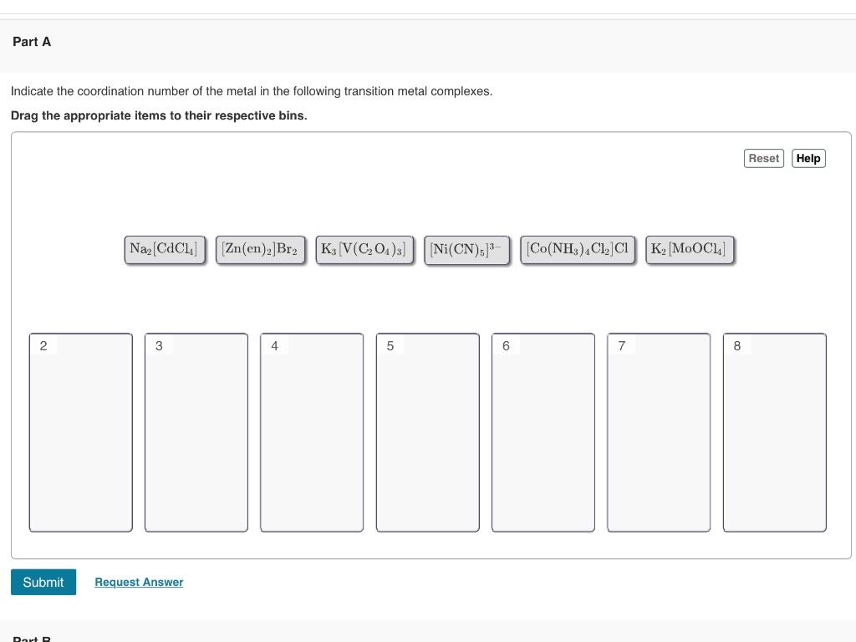The height and width of the screenshot is (642, 856).
Task: Select the [Zn(en)₂]Br₂ draggable item
Action: (260, 248)
